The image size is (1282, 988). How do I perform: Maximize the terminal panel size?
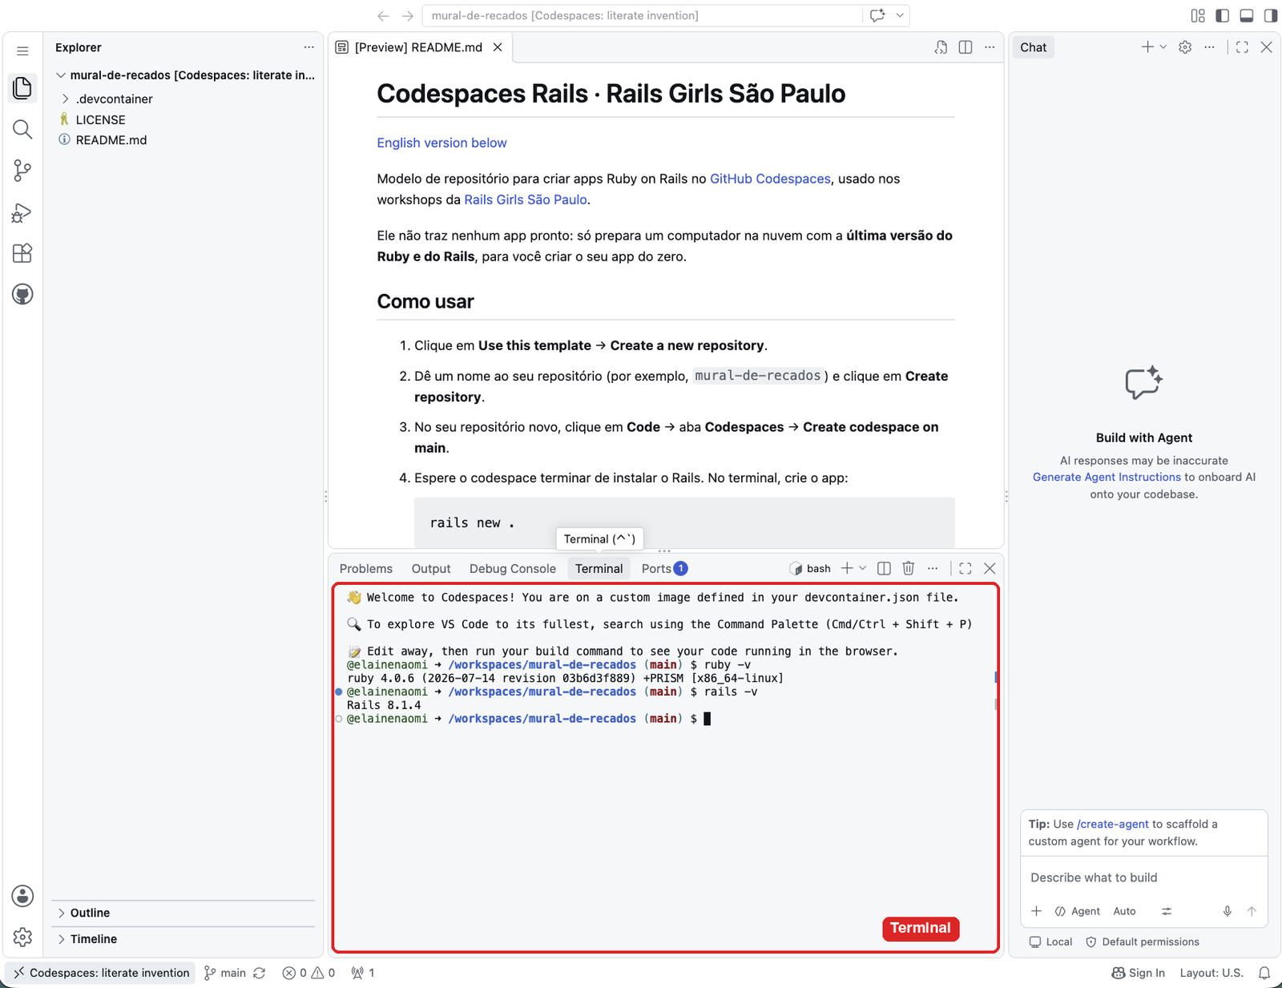tap(966, 568)
